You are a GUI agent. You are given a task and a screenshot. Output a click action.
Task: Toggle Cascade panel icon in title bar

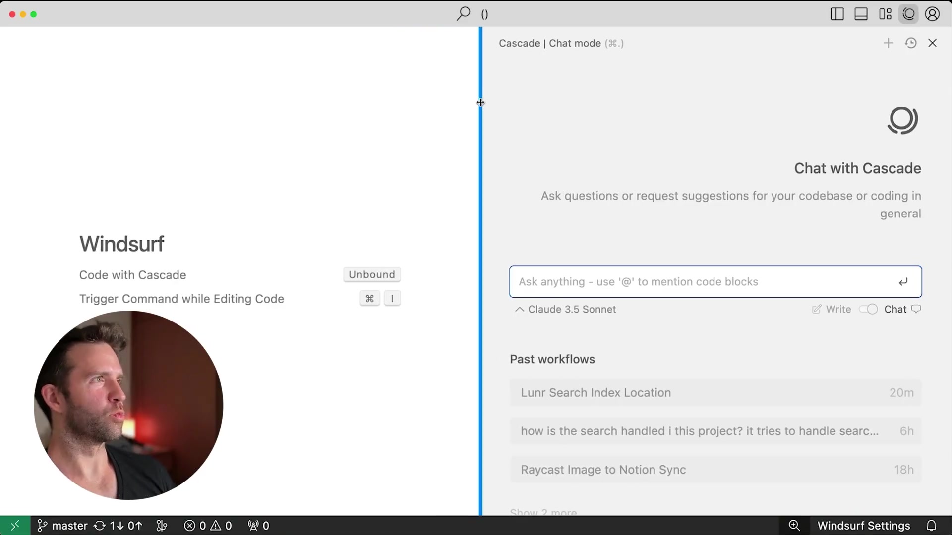[909, 14]
